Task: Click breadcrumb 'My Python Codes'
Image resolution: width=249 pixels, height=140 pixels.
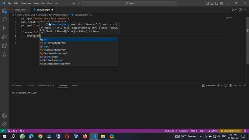Action: 58,15
